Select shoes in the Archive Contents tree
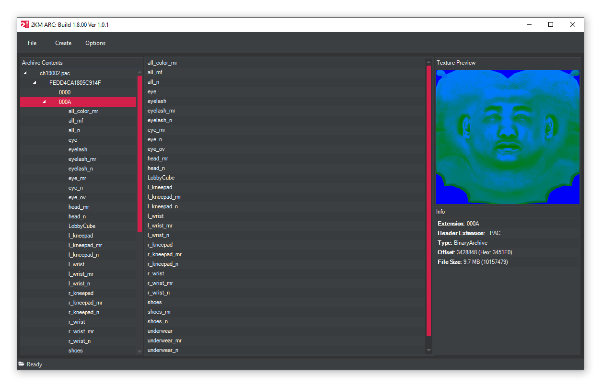The width and height of the screenshot is (602, 385). coord(75,350)
